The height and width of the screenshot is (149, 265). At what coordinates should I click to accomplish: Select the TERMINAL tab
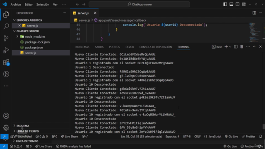tap(183, 47)
